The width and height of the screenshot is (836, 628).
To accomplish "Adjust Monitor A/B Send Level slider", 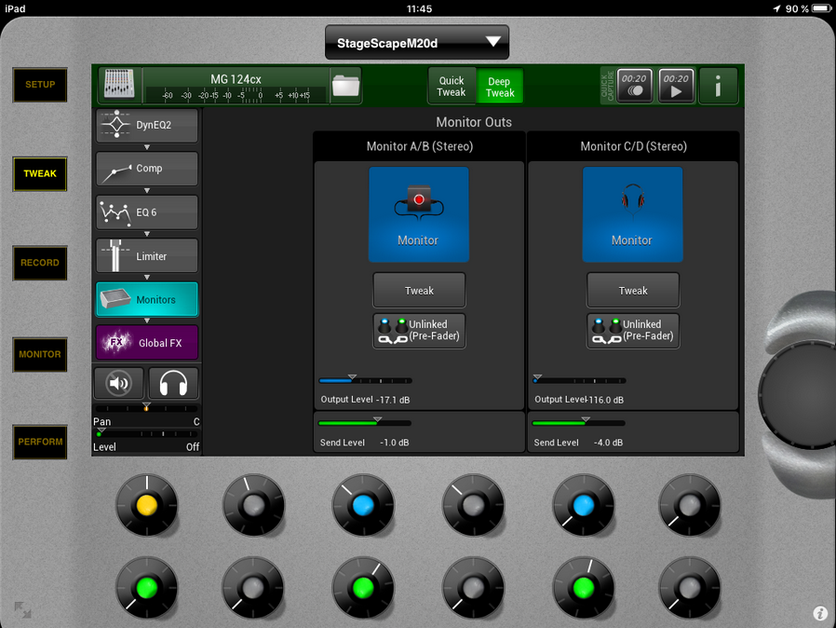I will [x=364, y=424].
